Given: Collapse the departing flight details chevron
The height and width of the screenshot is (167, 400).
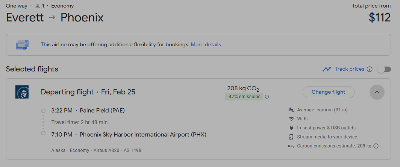Looking at the screenshot, I should tap(377, 92).
